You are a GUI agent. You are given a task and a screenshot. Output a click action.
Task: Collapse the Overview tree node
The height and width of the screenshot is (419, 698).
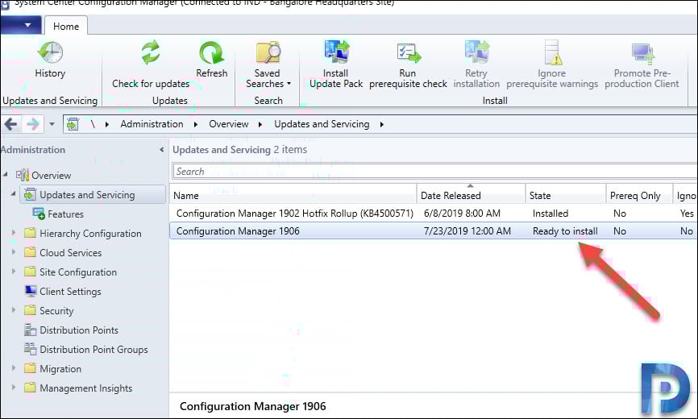click(x=5, y=174)
